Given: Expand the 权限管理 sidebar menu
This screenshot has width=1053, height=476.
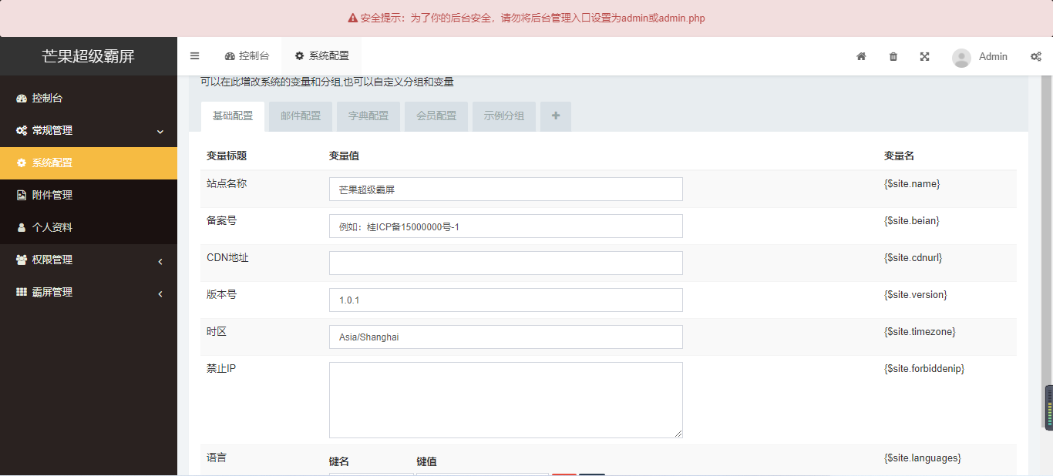Looking at the screenshot, I should [89, 260].
